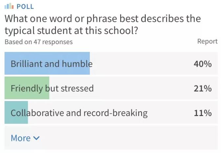
Task: Click "Based on 47 responses" text
Action: pyautogui.click(x=39, y=42)
